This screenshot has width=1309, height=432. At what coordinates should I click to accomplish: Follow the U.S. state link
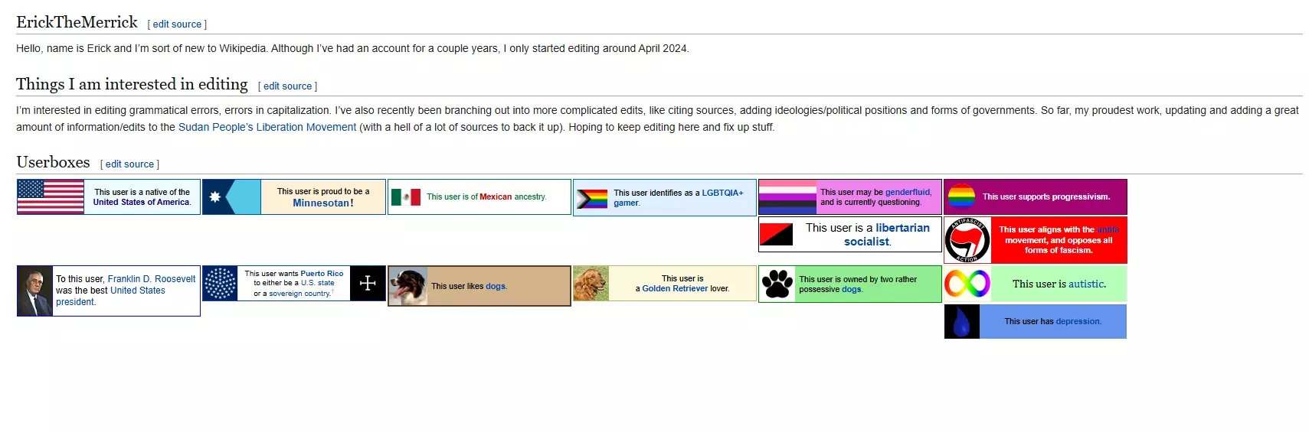point(318,283)
